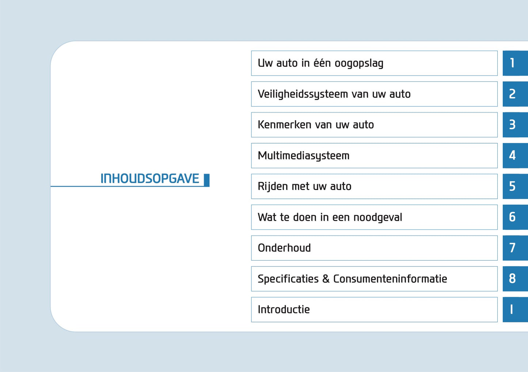This screenshot has width=528, height=372.
Task: Click the INHOUDSOPGAVE heading text
Action: coord(150,179)
